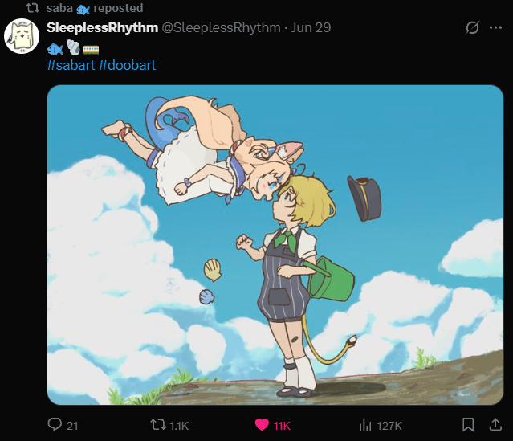The height and width of the screenshot is (441, 513).
Task: Open the share upload icon
Action: pyautogui.click(x=495, y=425)
